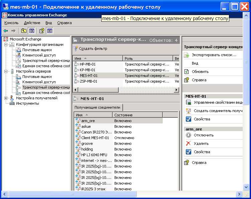Collapse the Конфигурация организации tree node
251x199 pixels.
[x=6, y=44]
